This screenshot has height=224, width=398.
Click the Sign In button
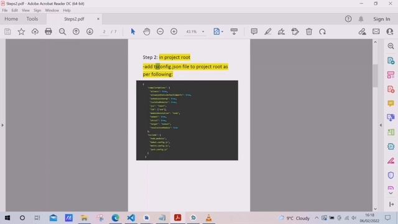point(381,19)
